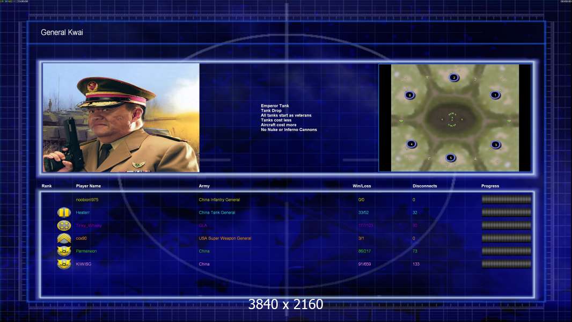Click the progress bar in cox30's row
The image size is (572, 322).
[x=507, y=238]
